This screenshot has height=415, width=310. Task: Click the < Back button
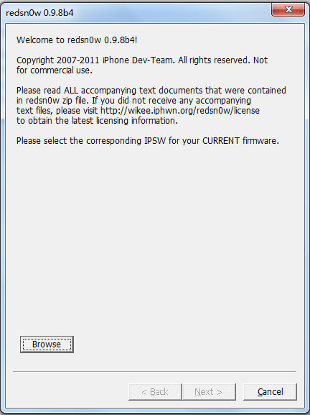click(155, 392)
